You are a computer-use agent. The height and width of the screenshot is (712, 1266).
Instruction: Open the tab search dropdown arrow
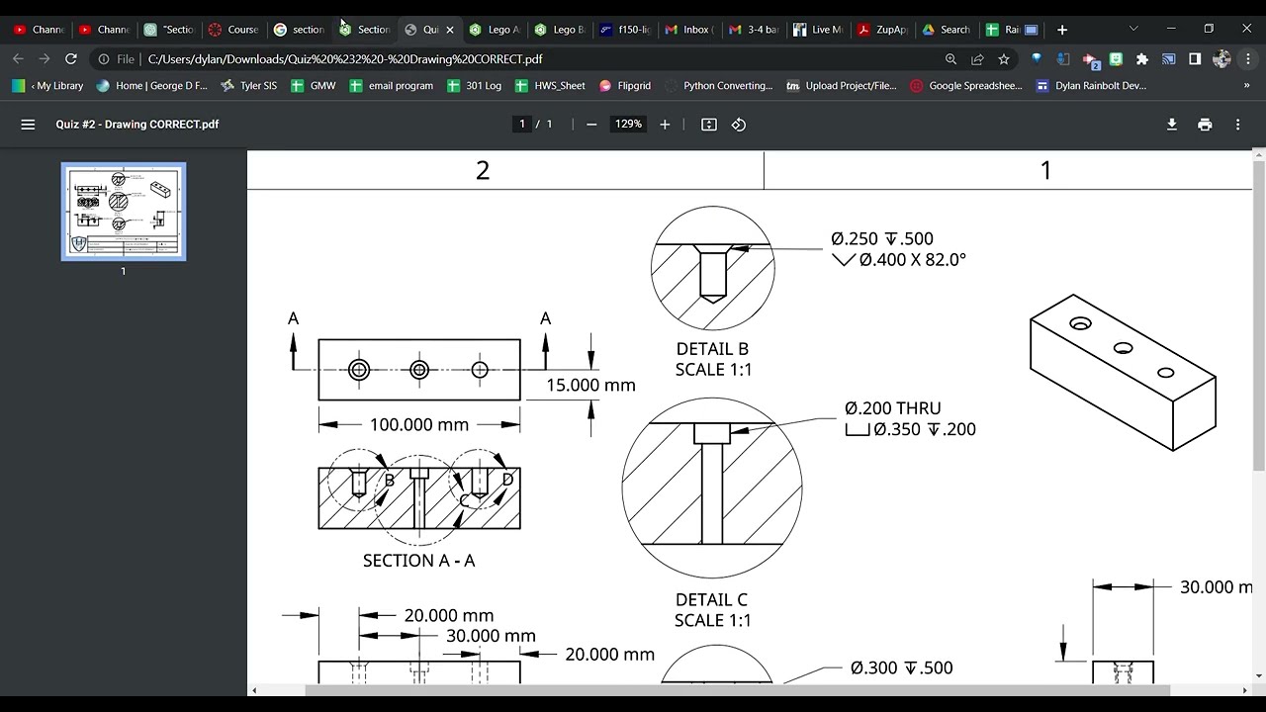coord(1133,29)
